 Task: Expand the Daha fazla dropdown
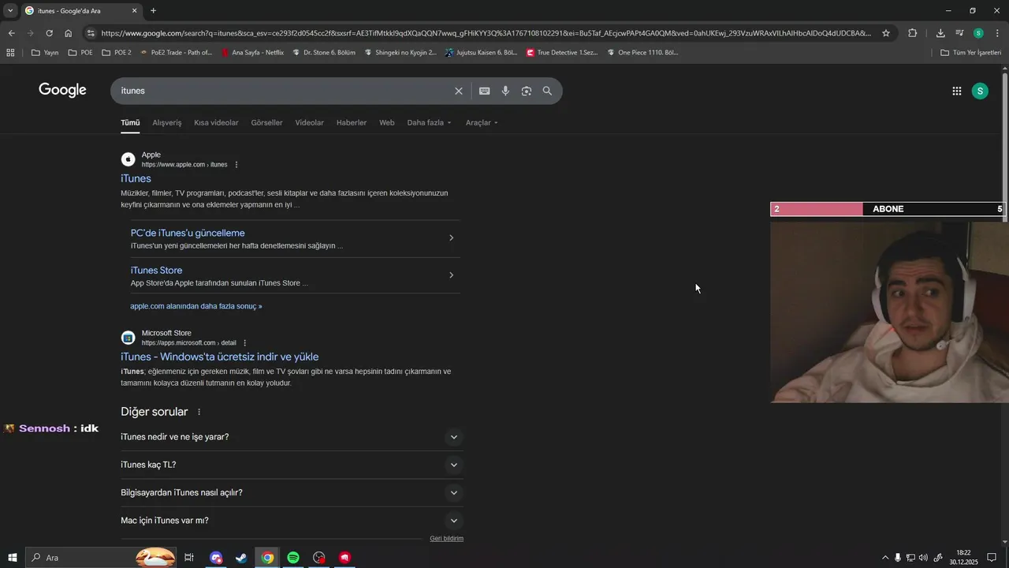[x=429, y=123]
